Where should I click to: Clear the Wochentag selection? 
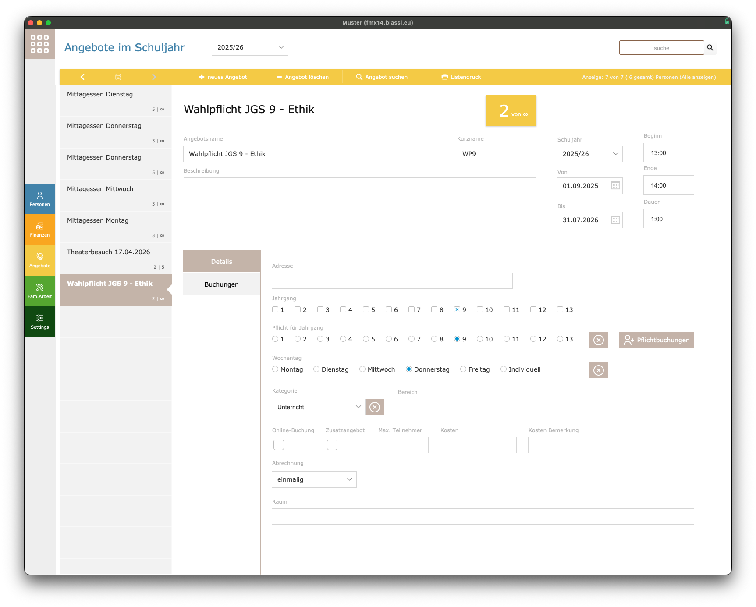coord(598,370)
